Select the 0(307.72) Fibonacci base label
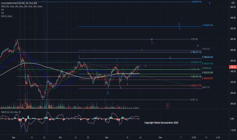Screen dimensions: 237x140 coord(206,87)
